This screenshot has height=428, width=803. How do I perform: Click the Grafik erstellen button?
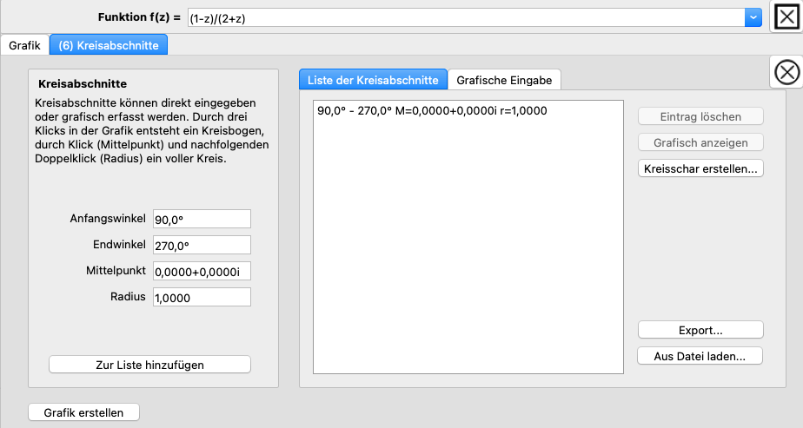click(x=83, y=412)
